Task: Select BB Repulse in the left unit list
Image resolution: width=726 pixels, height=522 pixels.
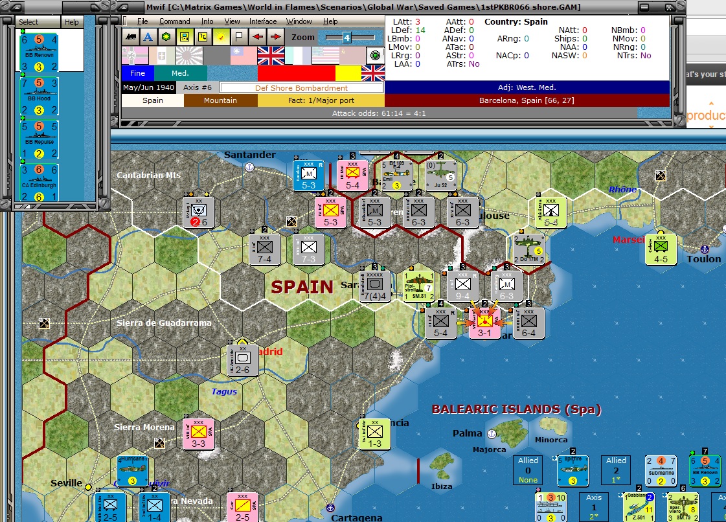Action: pyautogui.click(x=40, y=139)
